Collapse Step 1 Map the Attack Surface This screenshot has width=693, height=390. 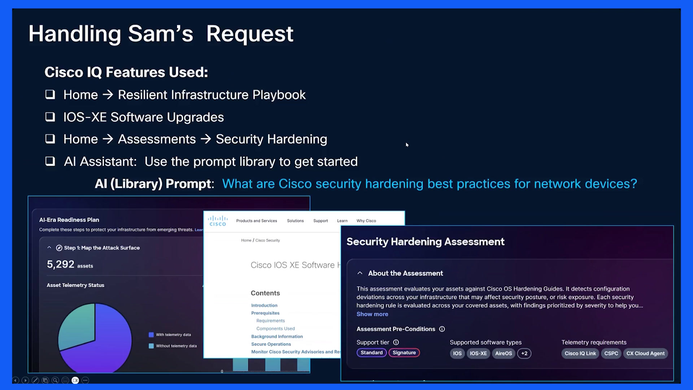click(x=49, y=248)
